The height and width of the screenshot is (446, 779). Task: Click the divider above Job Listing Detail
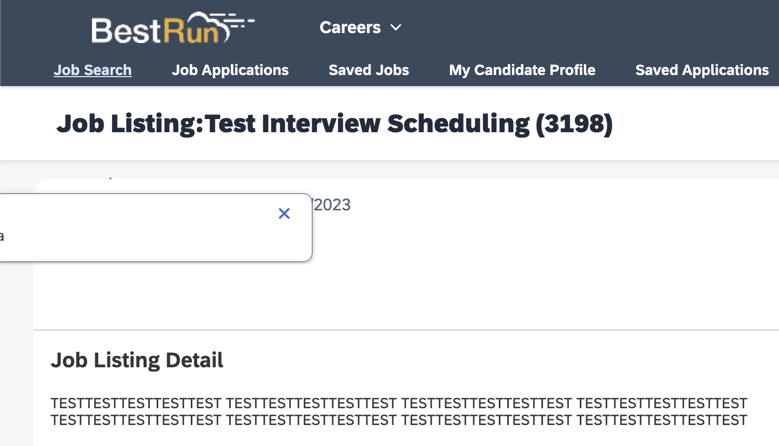point(406,330)
